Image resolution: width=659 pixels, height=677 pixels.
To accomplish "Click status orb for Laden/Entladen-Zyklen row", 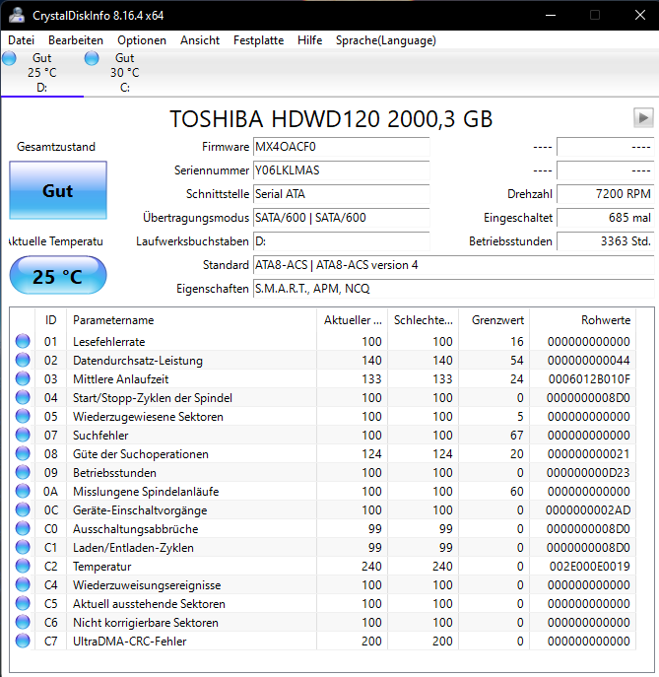I will 23,547.
